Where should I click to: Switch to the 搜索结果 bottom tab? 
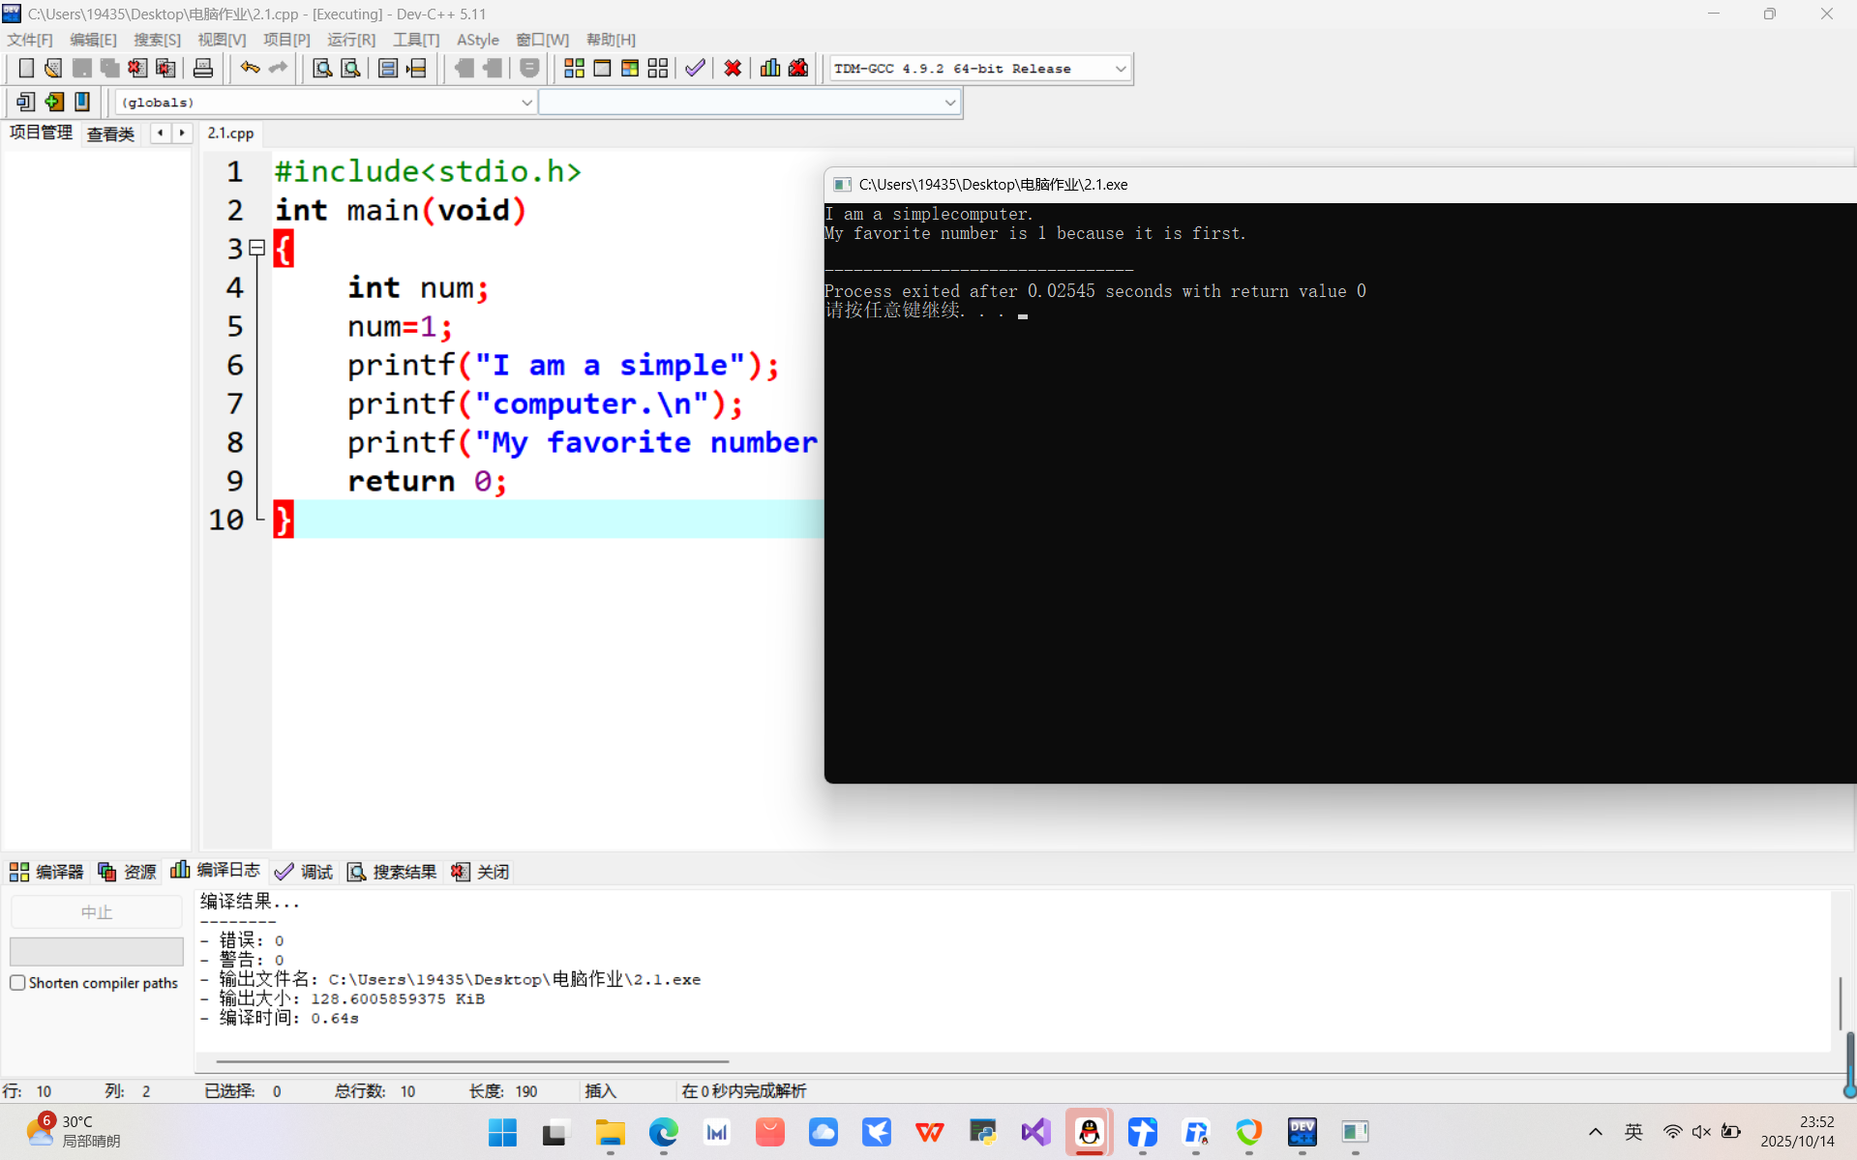tap(392, 872)
